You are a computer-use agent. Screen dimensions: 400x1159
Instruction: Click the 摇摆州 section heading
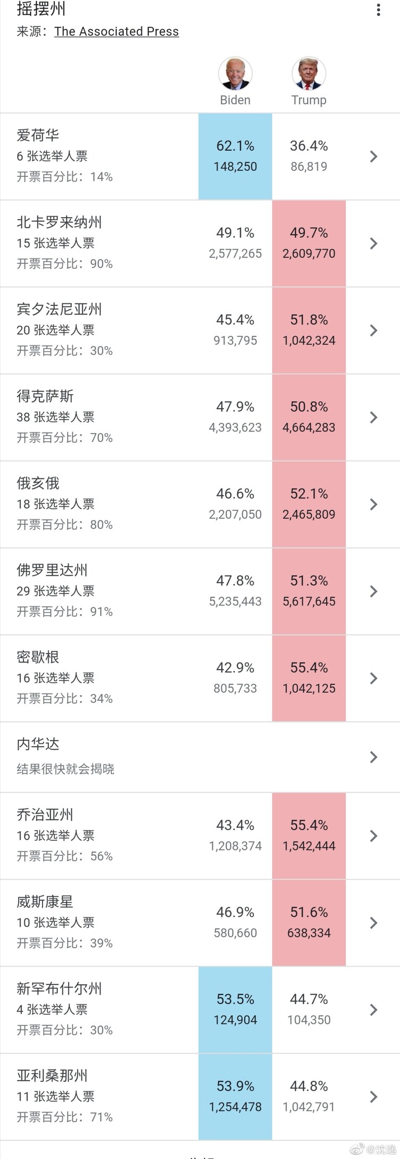41,9
